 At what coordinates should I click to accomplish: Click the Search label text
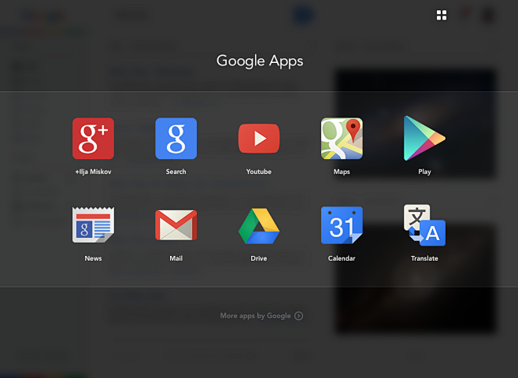[x=176, y=172]
